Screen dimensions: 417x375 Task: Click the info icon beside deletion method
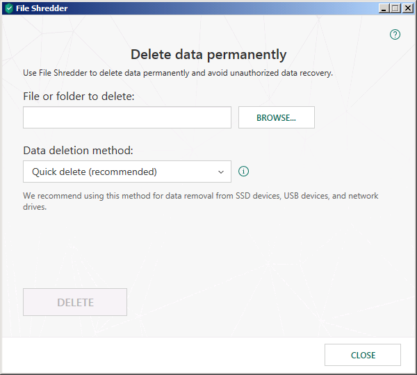[244, 172]
